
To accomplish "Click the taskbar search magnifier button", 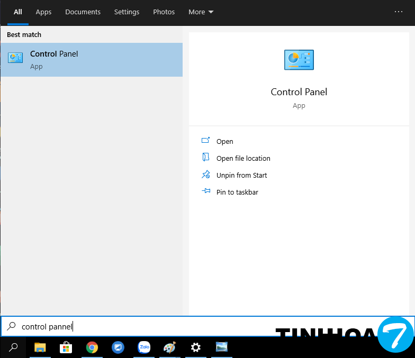I will 14,347.
